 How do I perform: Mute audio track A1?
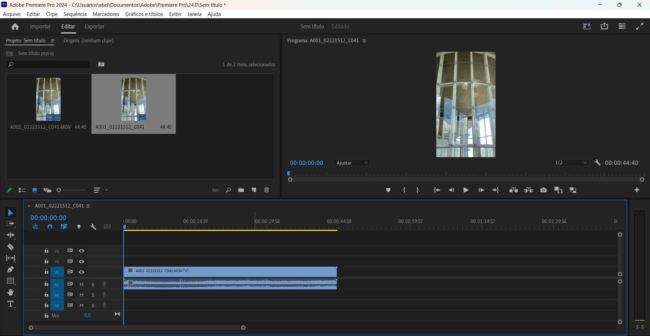(82, 285)
